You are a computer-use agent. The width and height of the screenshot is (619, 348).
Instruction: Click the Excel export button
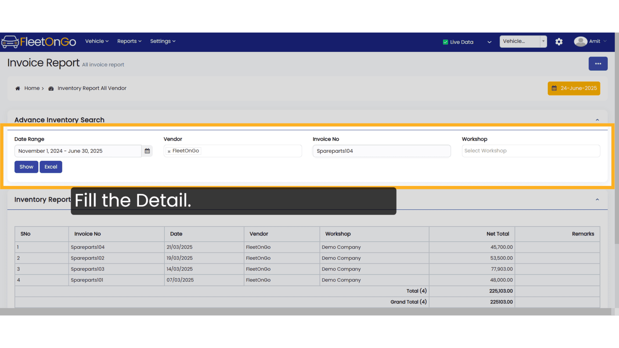(x=51, y=167)
